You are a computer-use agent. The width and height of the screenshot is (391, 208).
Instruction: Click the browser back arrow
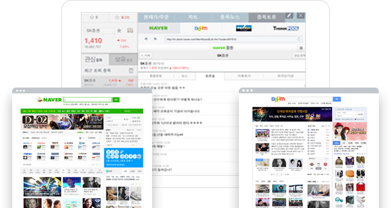(x=146, y=39)
